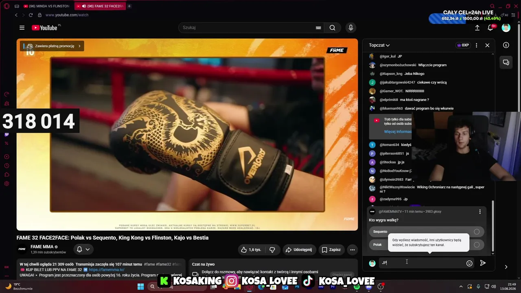Open more actions under the video
This screenshot has width=521, height=293.
pos(352,249)
